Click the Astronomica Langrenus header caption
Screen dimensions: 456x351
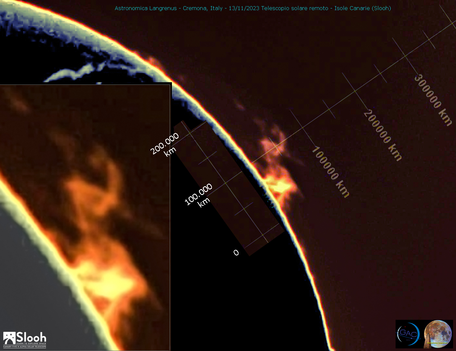click(x=253, y=8)
